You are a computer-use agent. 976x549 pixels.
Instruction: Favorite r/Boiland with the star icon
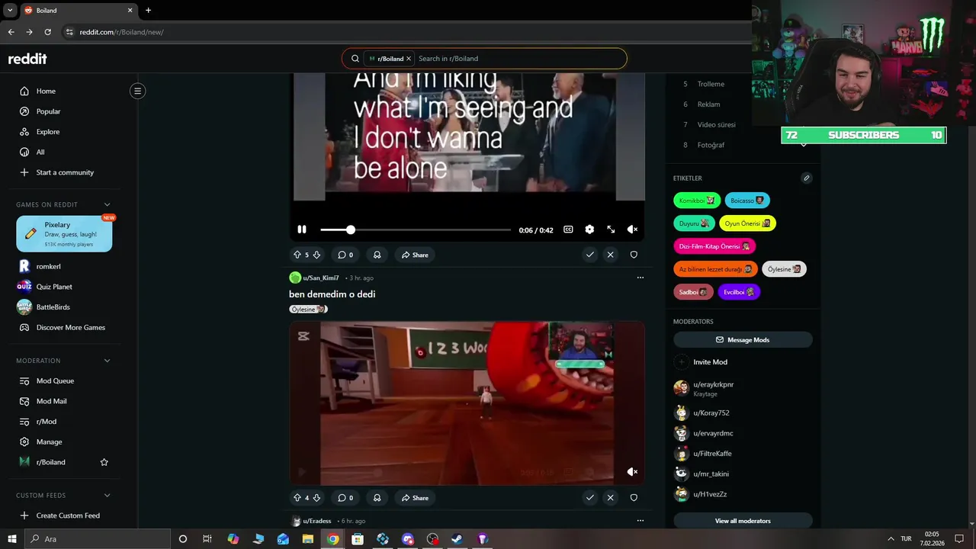[104, 462]
